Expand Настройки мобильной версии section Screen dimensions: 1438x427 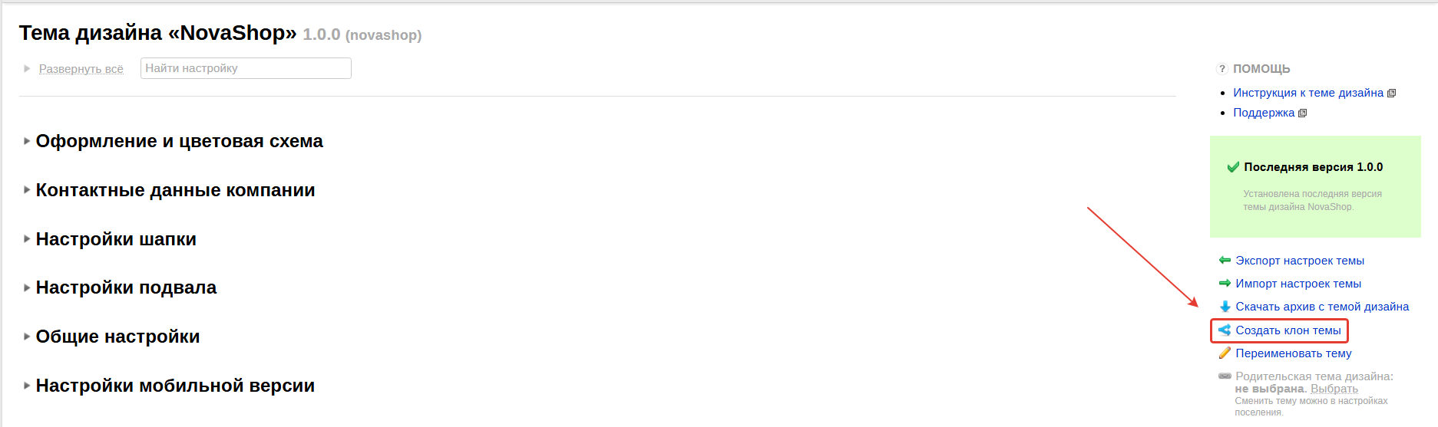tap(175, 386)
